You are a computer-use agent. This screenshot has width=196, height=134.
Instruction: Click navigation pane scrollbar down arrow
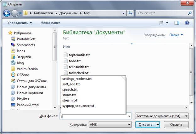(x=55, y=107)
